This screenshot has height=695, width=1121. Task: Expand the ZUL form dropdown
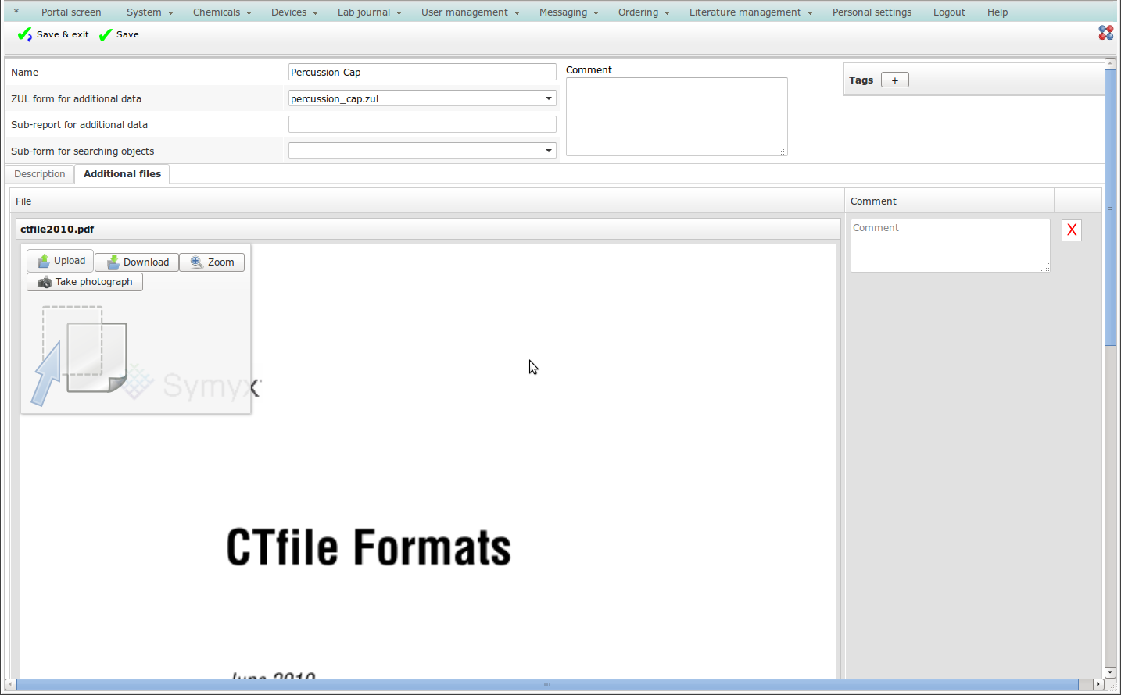coord(549,98)
